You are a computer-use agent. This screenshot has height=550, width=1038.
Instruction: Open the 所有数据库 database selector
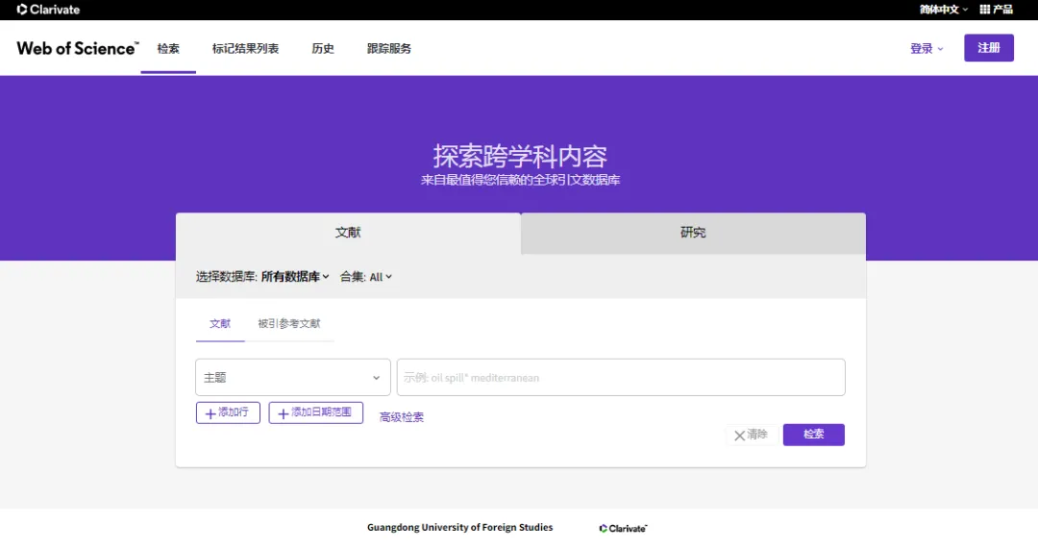pyautogui.click(x=295, y=276)
